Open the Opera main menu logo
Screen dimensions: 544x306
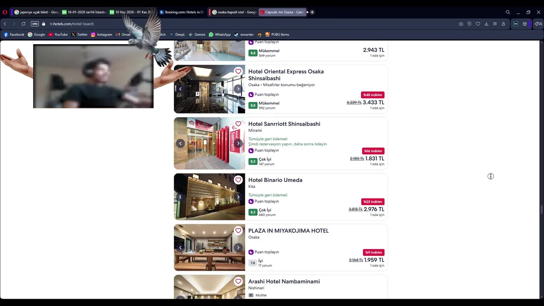pyautogui.click(x=5, y=12)
